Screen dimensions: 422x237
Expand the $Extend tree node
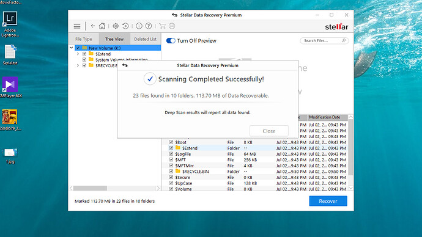coord(78,54)
